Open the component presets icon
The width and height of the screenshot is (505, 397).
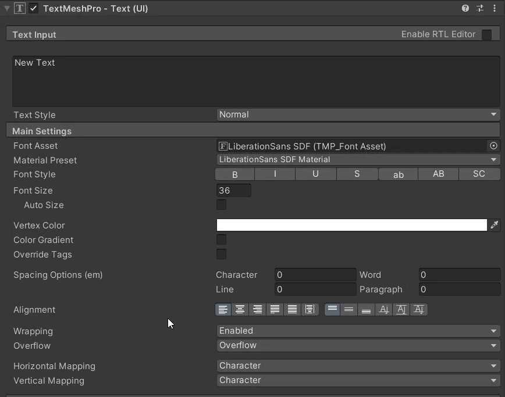click(x=480, y=8)
